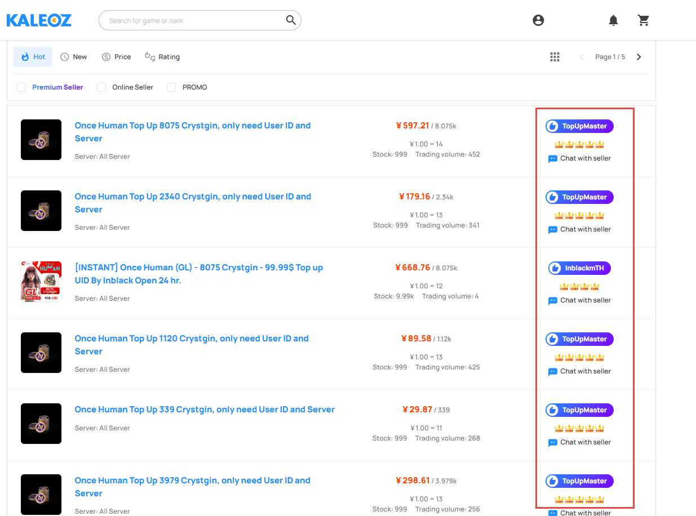Click thumbnail of Inblack GL listing
This screenshot has height=516, width=696.
(41, 282)
